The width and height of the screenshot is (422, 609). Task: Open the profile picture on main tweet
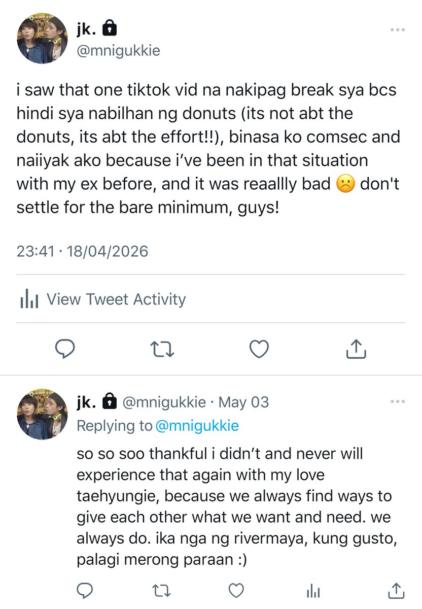coord(42,38)
